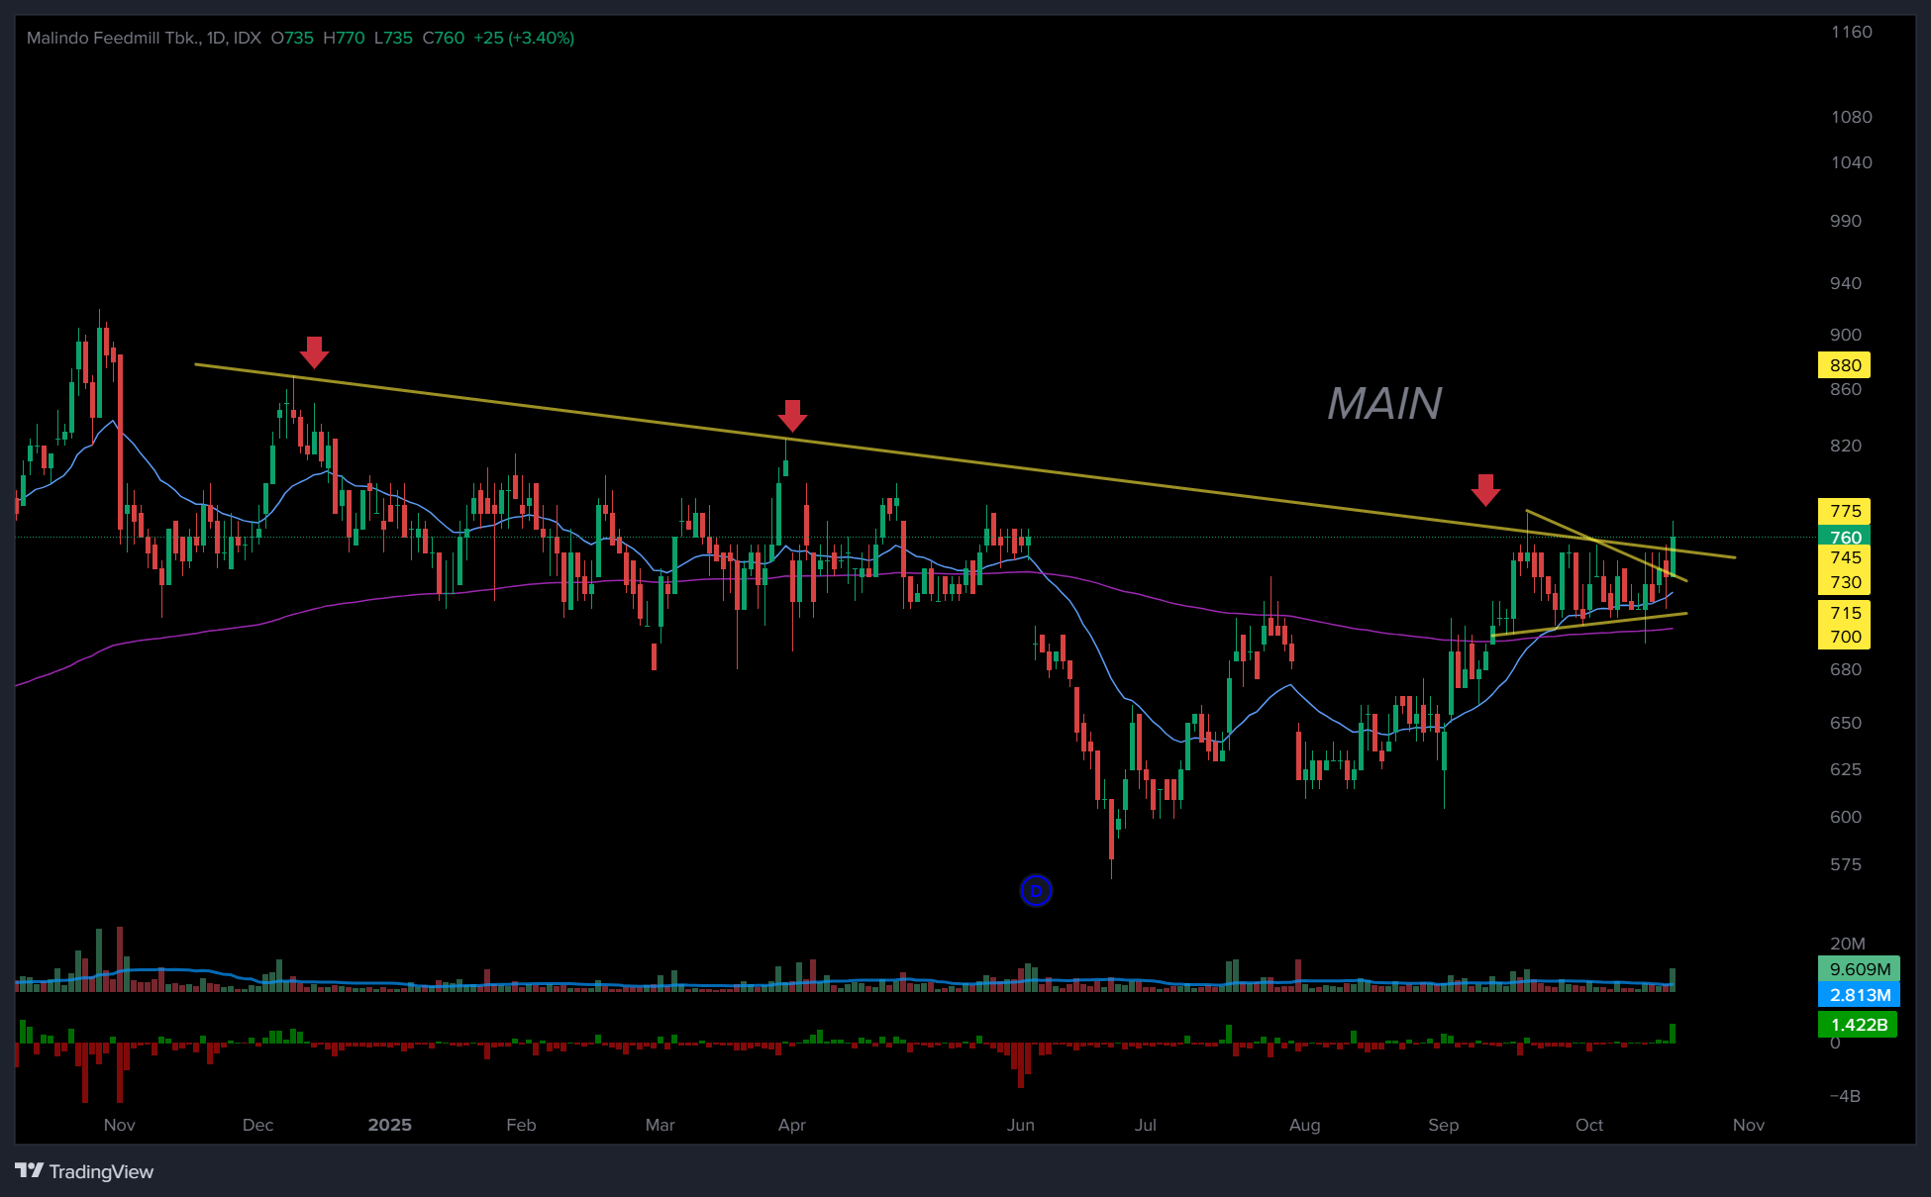Click the red arrow above September candles
The width and height of the screenshot is (1931, 1197).
1485,489
